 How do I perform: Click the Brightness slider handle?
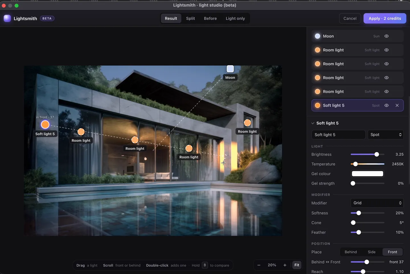pos(377,154)
